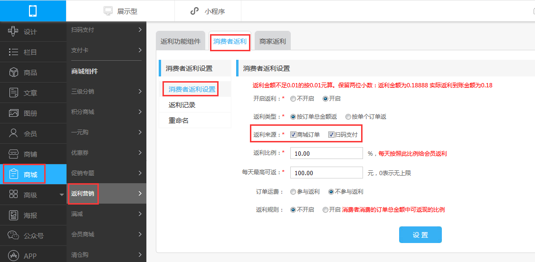This screenshot has width=535, height=262.
Task: Expand the 三级分销 submenu arrow
Action: pyautogui.click(x=140, y=91)
